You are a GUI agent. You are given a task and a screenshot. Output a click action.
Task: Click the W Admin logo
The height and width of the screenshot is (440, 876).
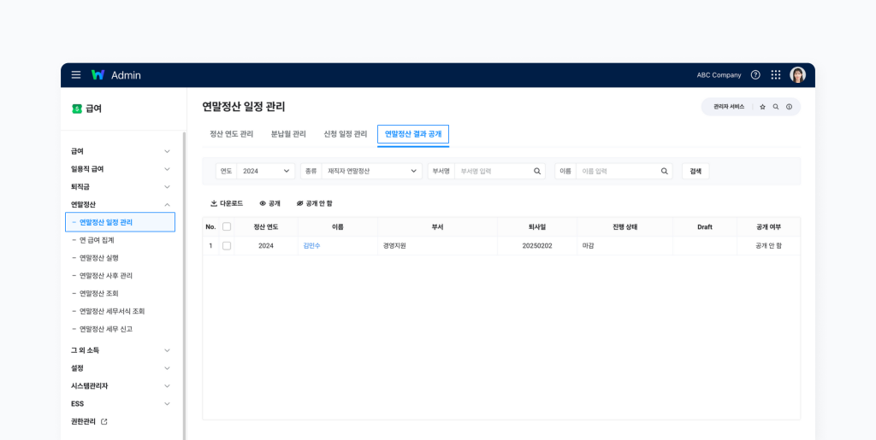(x=116, y=74)
